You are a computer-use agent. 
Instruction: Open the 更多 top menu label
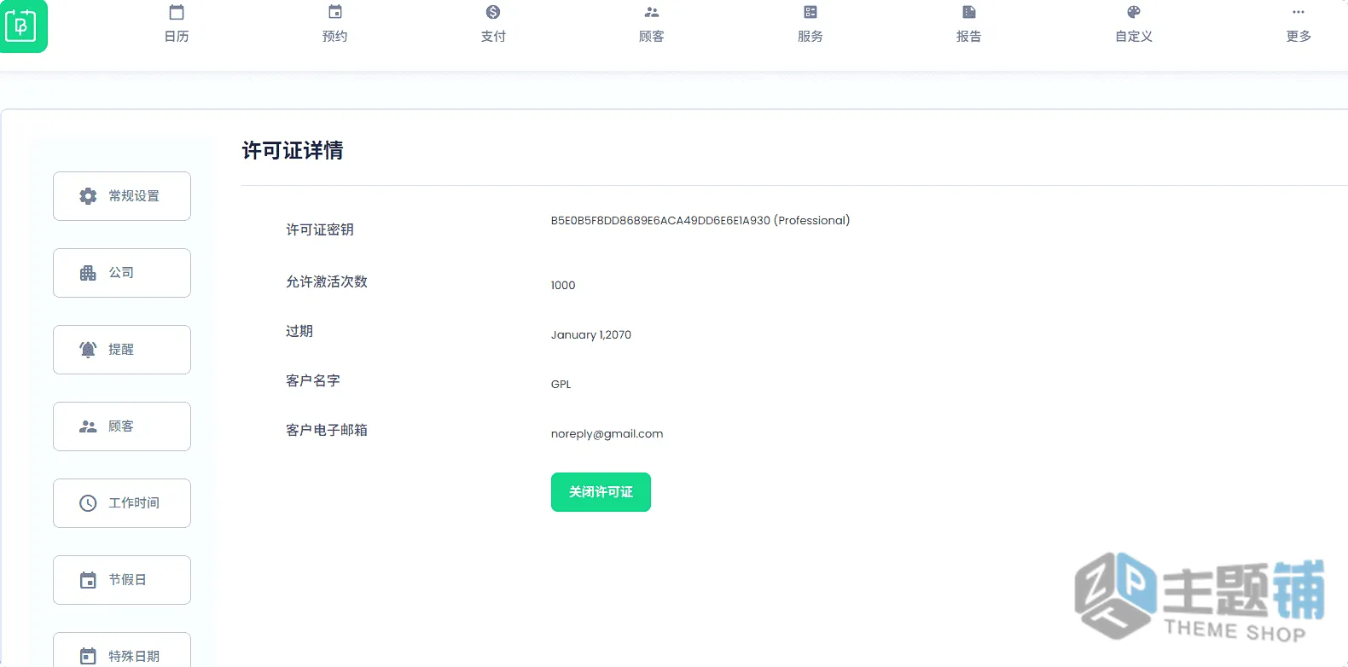tap(1299, 36)
